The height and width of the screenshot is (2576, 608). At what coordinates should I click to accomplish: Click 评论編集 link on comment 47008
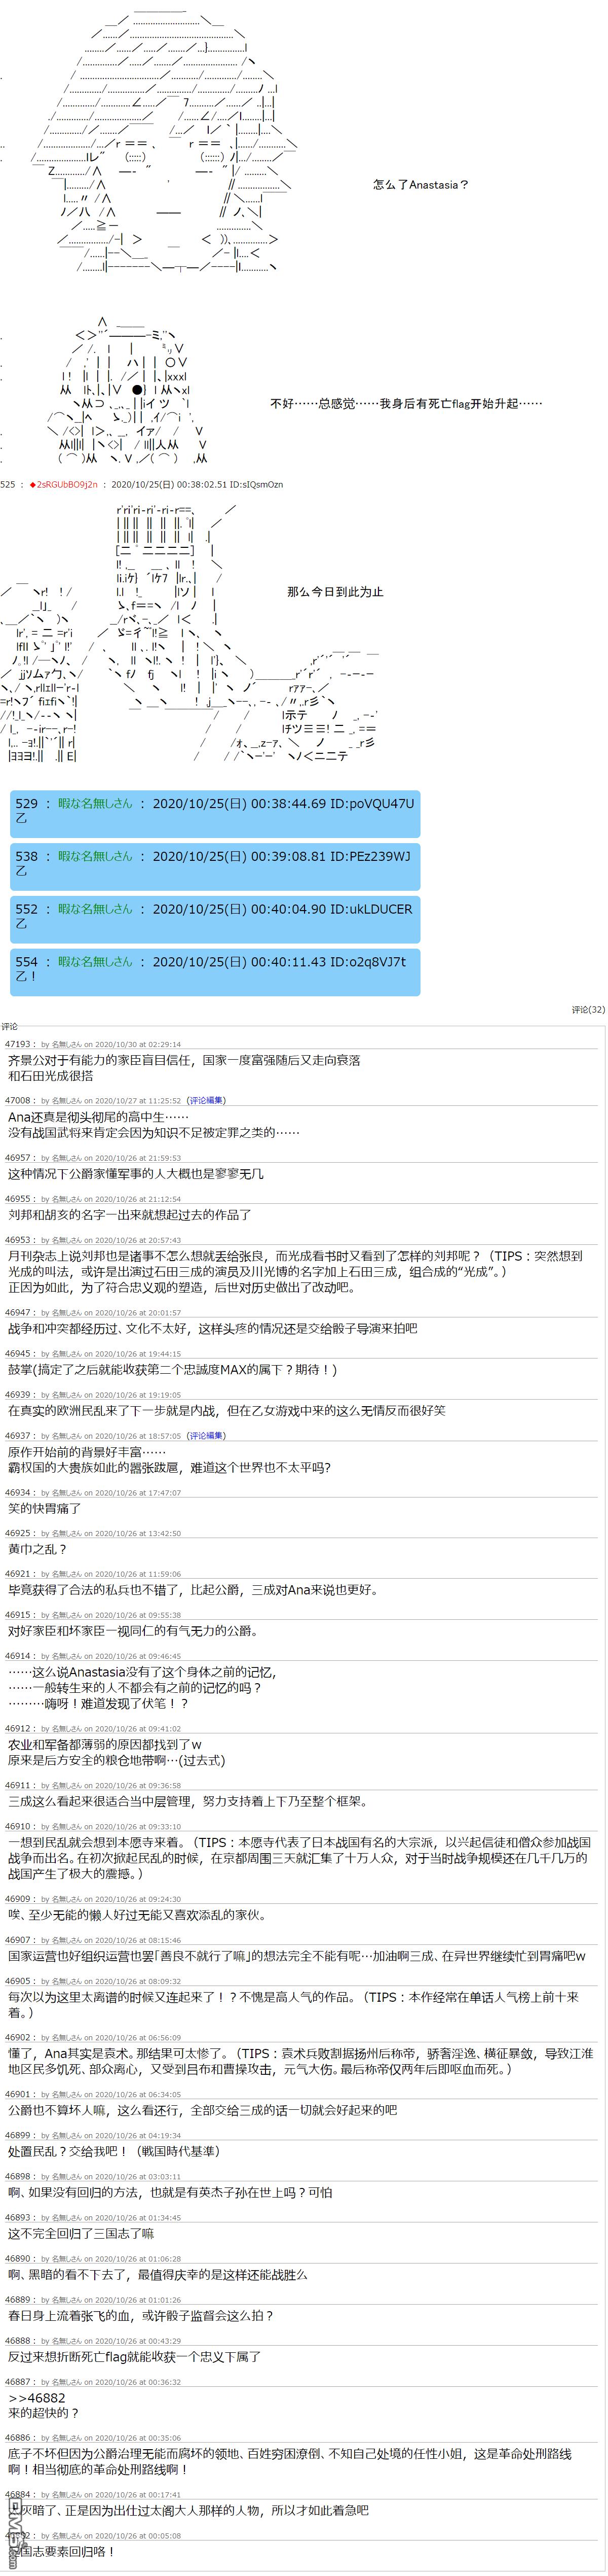pyautogui.click(x=207, y=1100)
